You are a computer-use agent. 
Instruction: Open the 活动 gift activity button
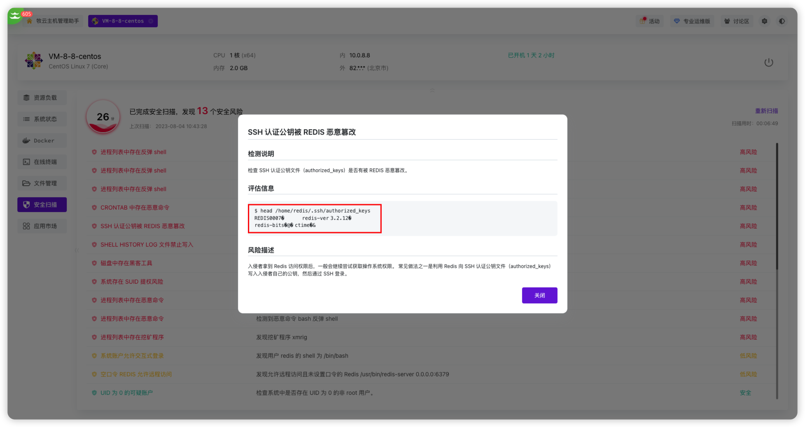(650, 21)
